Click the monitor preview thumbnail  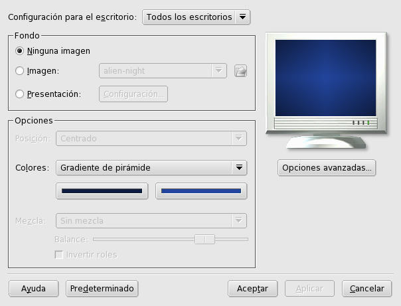(326, 91)
